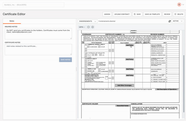Check the Claims-Made box under General Liability
The width and height of the screenshot is (186, 121).
[x=88, y=47]
